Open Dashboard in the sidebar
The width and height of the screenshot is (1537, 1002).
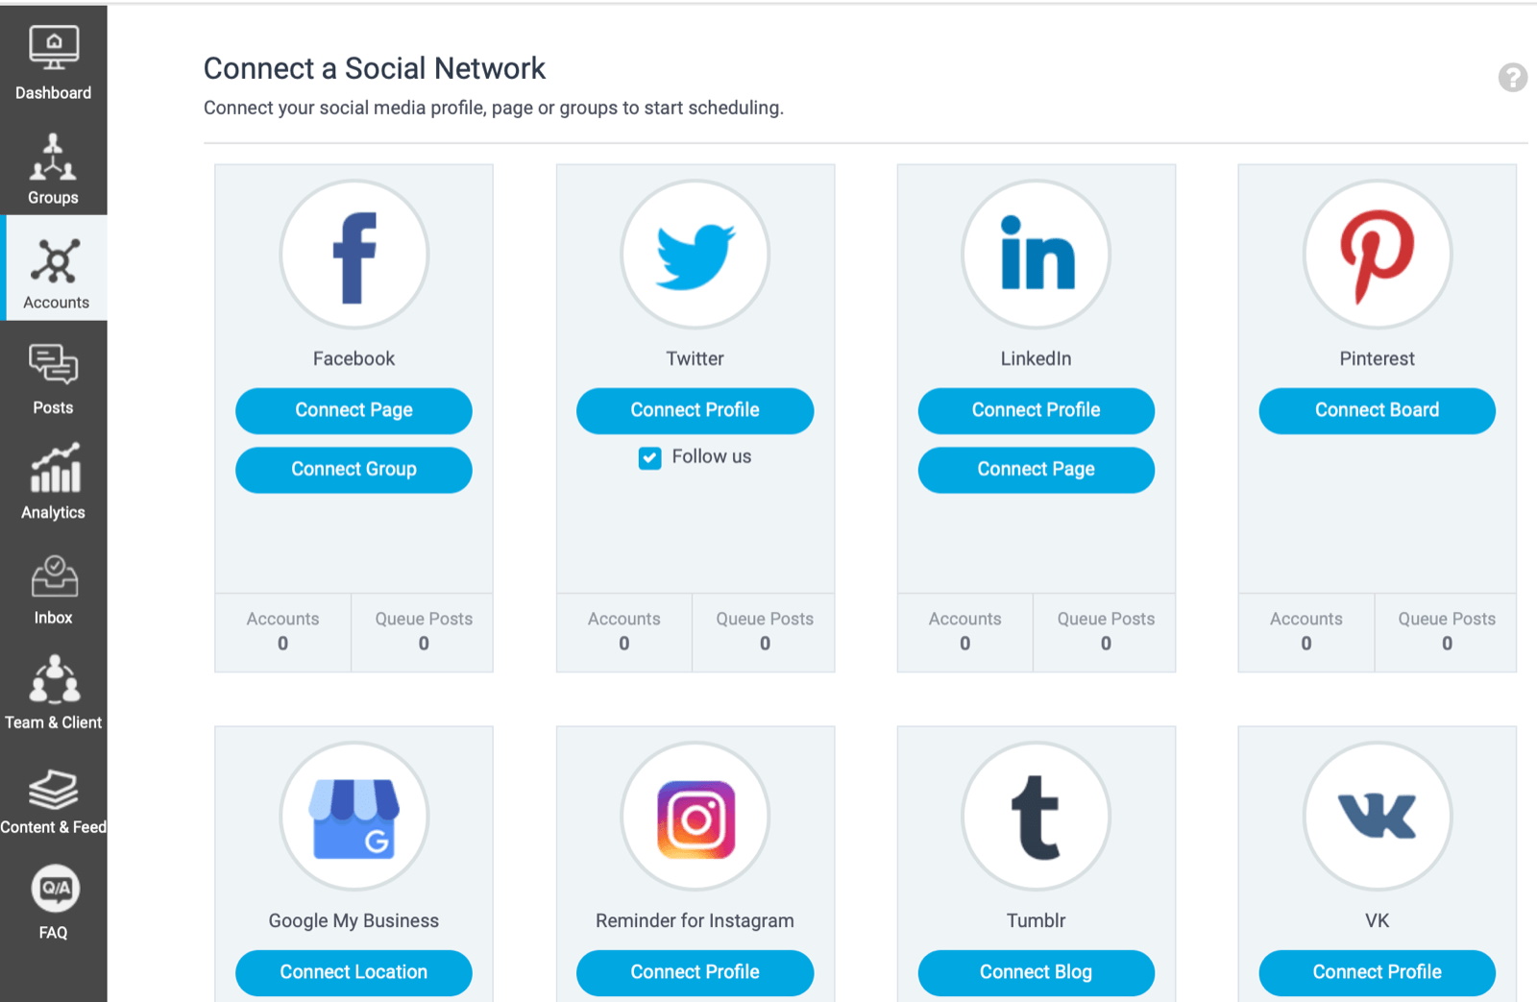tap(54, 63)
